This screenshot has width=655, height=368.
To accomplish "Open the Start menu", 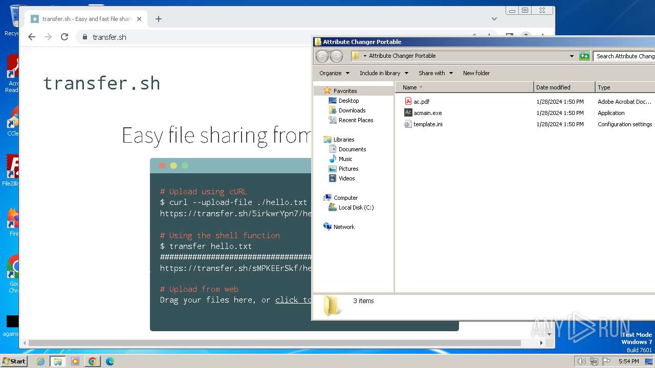I will [14, 361].
